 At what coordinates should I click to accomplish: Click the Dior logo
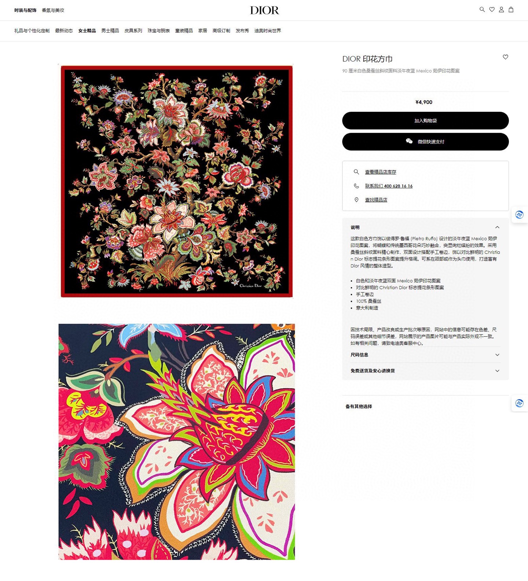(264, 10)
